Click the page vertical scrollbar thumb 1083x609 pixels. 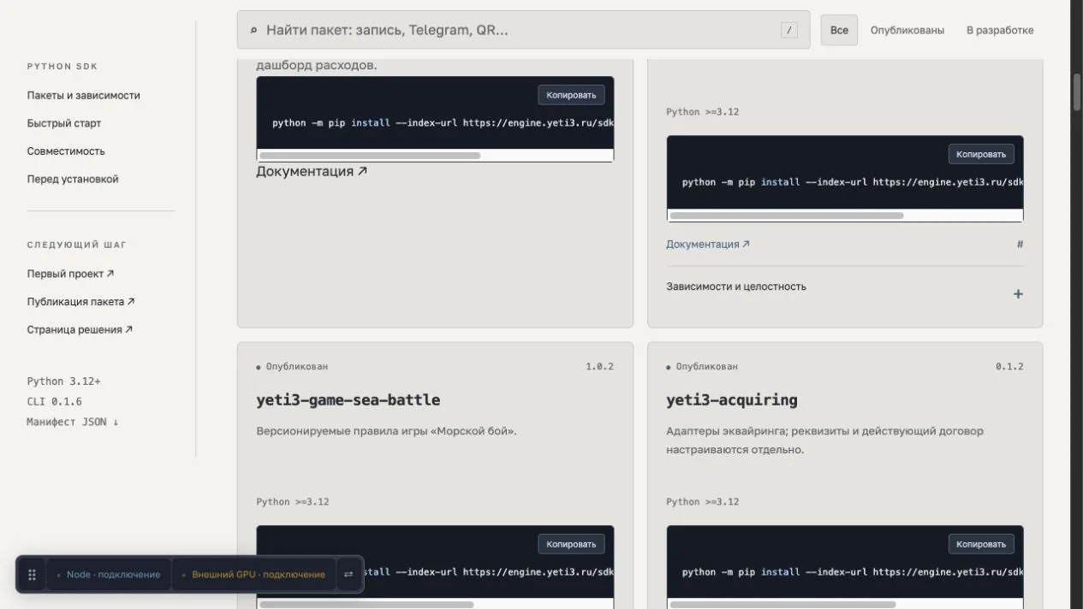tap(1077, 94)
